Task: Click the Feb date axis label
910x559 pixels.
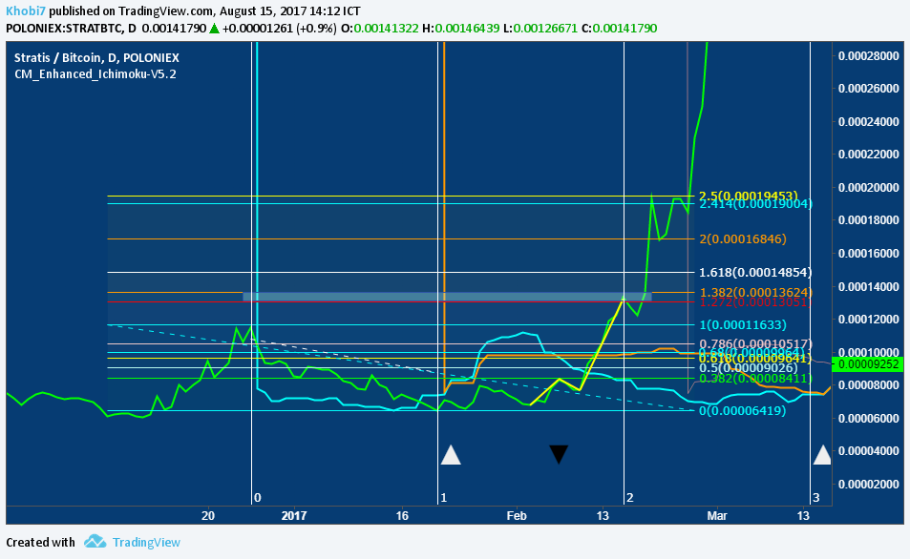Action: [517, 515]
